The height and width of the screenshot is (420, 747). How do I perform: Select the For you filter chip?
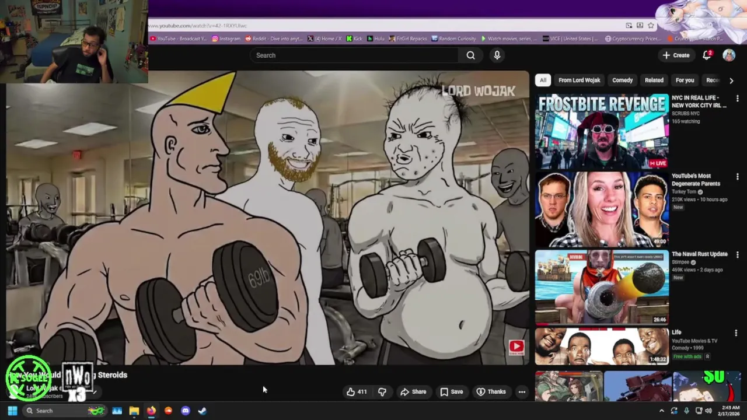685,80
